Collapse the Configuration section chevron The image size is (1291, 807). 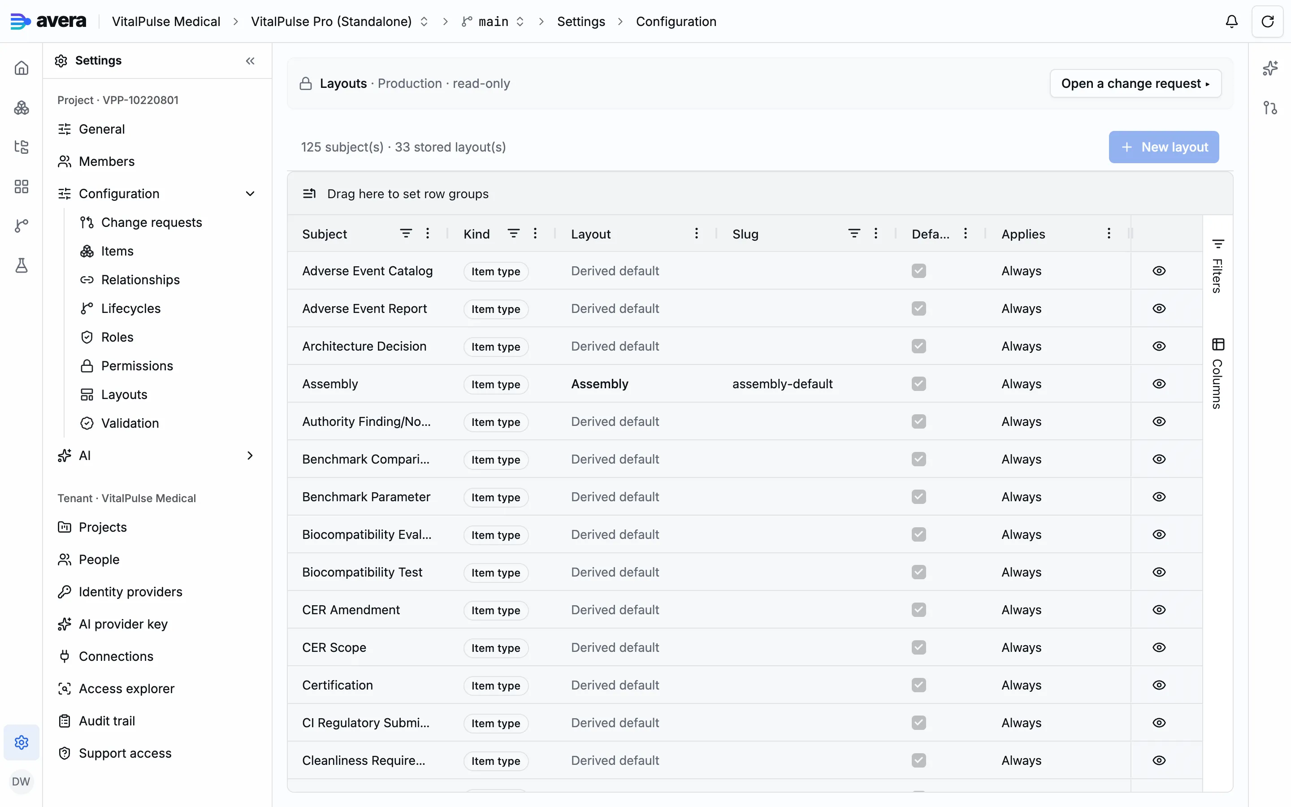pos(250,194)
